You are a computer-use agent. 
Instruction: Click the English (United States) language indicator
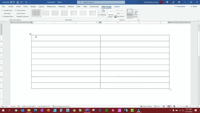point(29,106)
